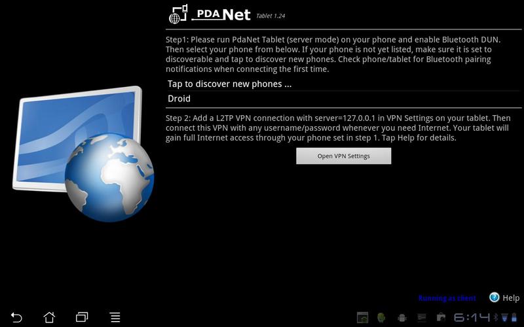Go to the home screen
Viewport: 524px width, 327px height.
(x=49, y=317)
